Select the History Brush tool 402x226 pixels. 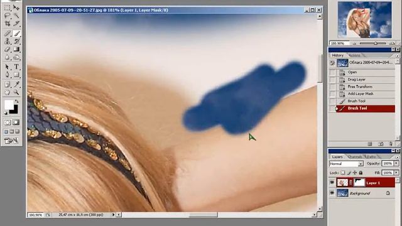click(16, 41)
